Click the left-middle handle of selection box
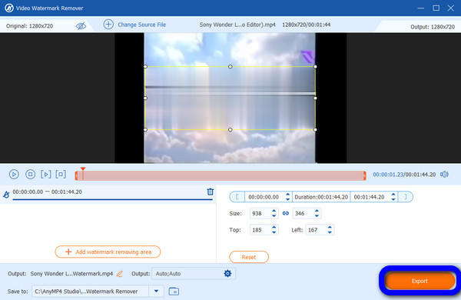 coord(145,98)
